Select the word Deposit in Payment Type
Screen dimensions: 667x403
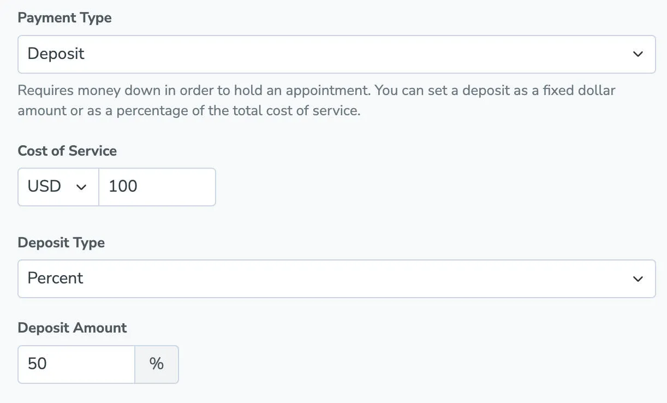tap(57, 54)
